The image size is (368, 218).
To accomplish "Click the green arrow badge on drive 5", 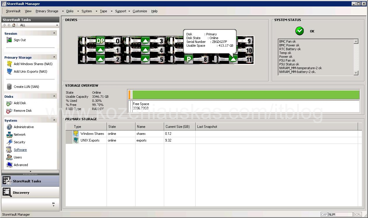I will tap(145, 60).
